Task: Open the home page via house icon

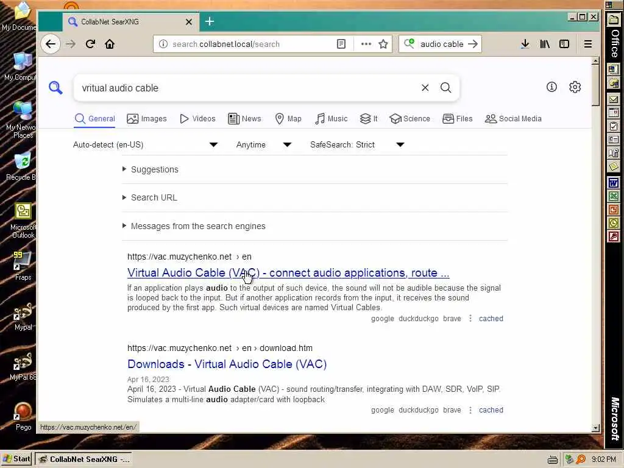Action: click(x=110, y=44)
